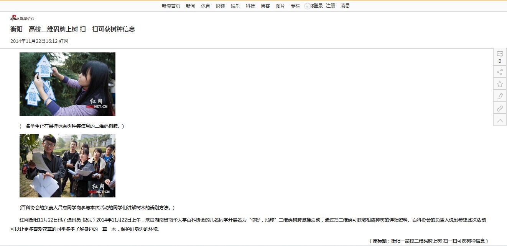This screenshot has height=246, width=507.
Task: Open the photo of student hanging QR tree tags
Action: [x=67, y=84]
